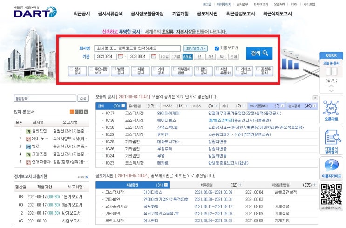The width and height of the screenshot is (346, 228).
Task: Select page 1 of 많이 본 문서
Action: coord(72,112)
